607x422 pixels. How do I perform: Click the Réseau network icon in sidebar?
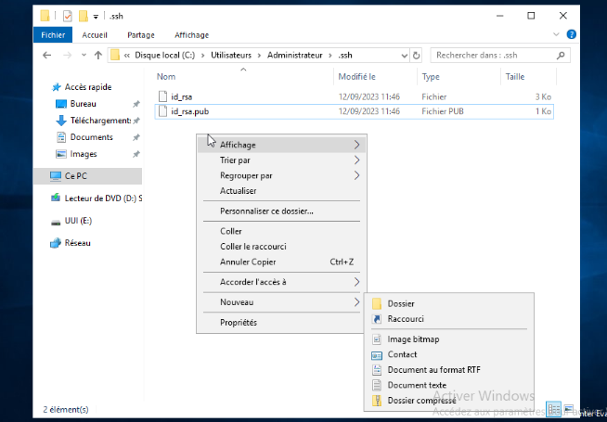[x=56, y=242]
